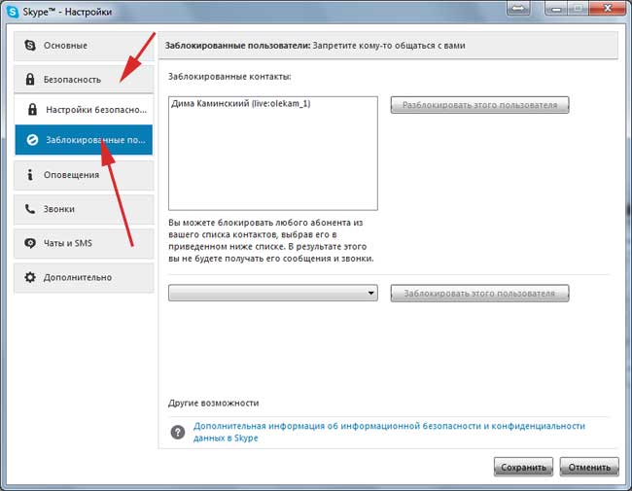Viewport: 632px width, 491px height.
Task: Click the info icon beside Оповещения
Action: [30, 175]
